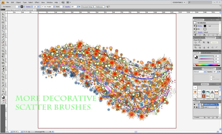Click Unite shape mode in Pathfinder
This screenshot has height=134, width=222.
click(x=195, y=42)
